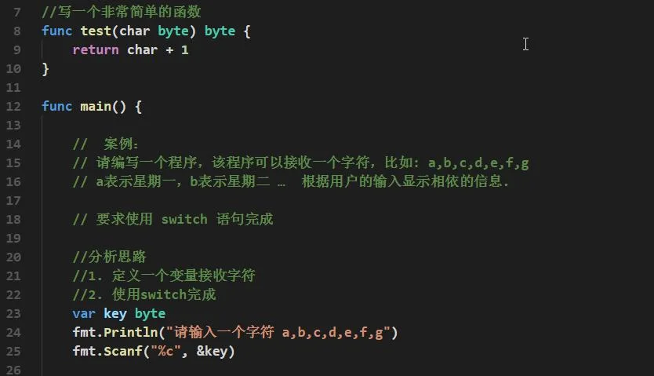Click the 分析思路 comment on line 20
Screen dimensions: 654x376
(109, 257)
